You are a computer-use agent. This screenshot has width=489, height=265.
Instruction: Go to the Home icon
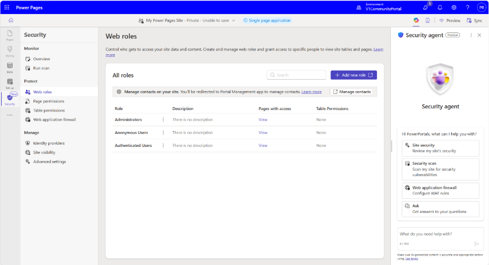[x=11, y=20]
